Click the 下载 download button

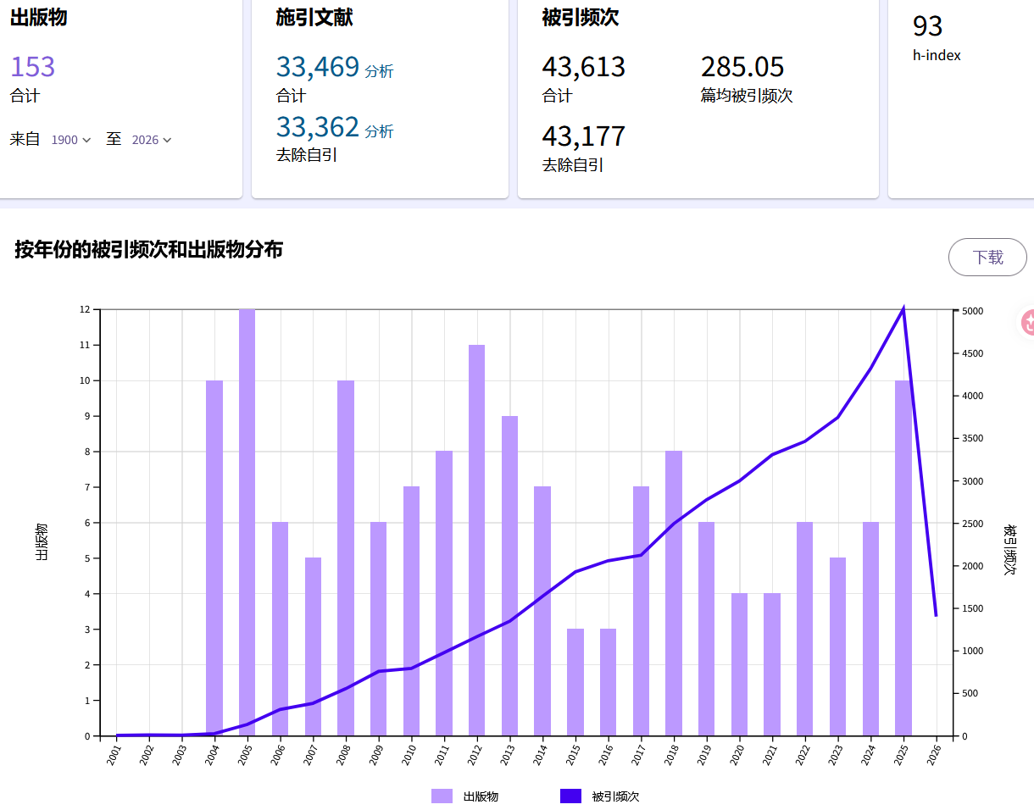[x=987, y=258]
